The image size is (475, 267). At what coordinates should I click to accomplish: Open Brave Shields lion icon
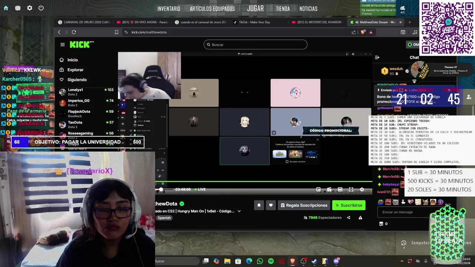(363, 32)
